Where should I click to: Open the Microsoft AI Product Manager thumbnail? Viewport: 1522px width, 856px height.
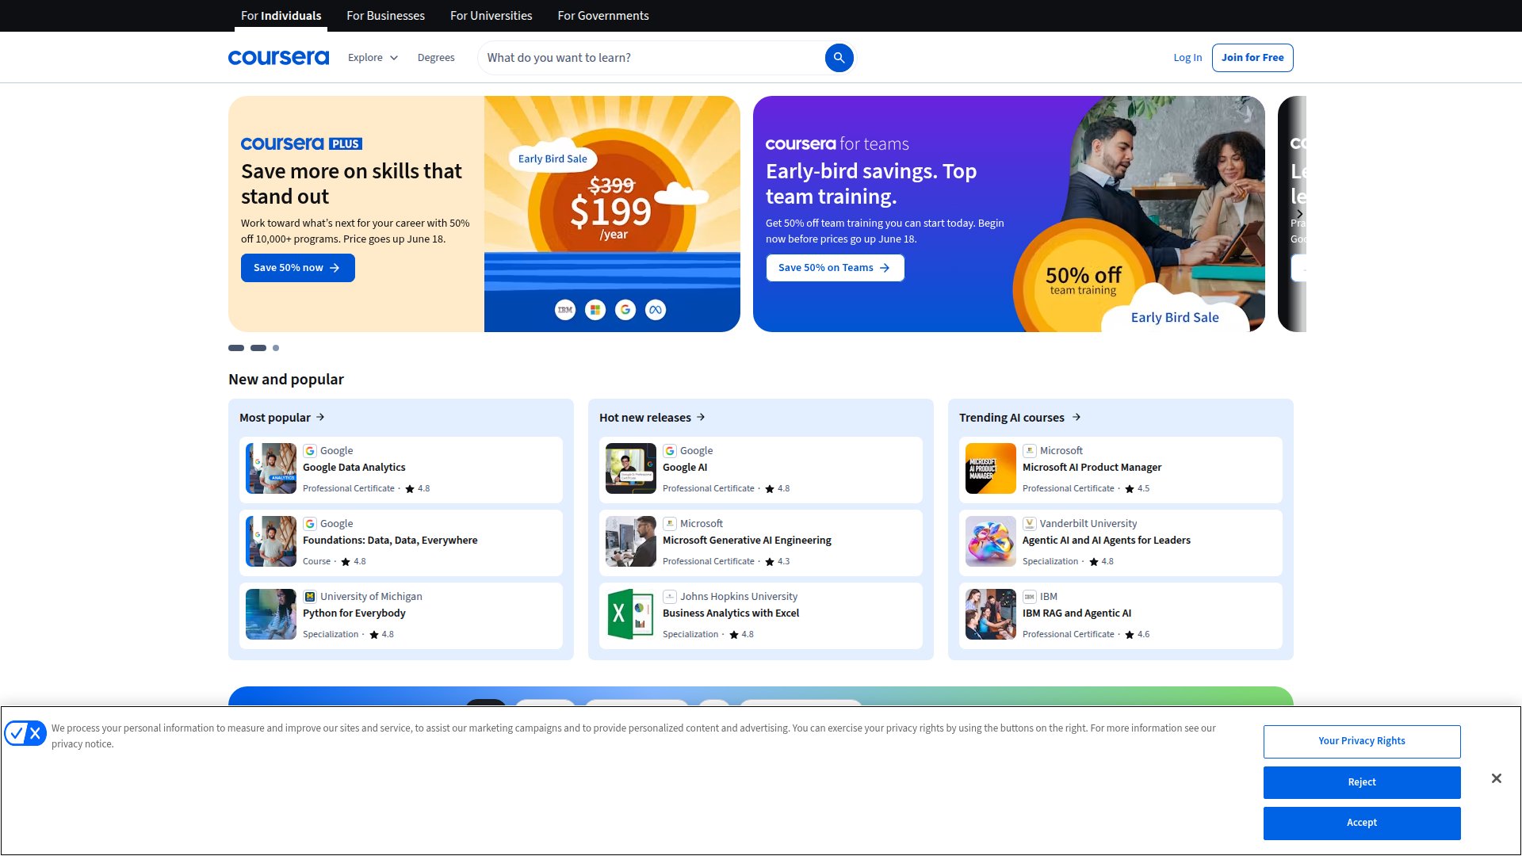click(x=991, y=468)
